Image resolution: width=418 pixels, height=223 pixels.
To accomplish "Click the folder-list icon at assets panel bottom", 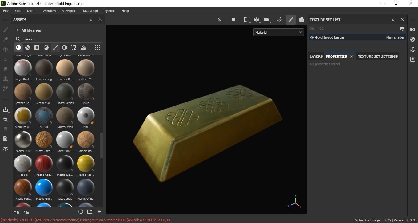I will (26, 212).
